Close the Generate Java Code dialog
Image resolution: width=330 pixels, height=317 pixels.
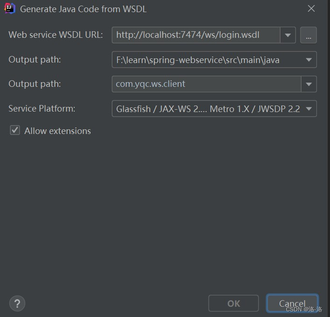[311, 8]
